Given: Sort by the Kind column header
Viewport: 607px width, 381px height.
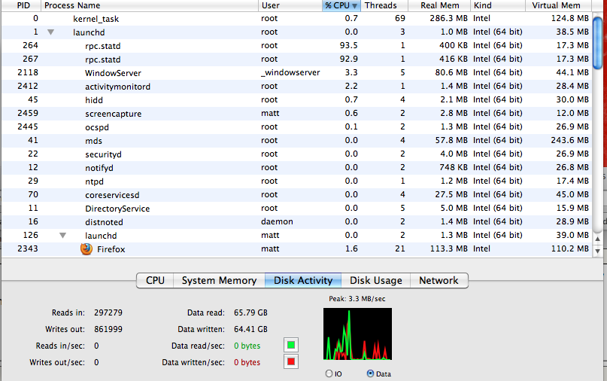Looking at the screenshot, I should pos(498,5).
